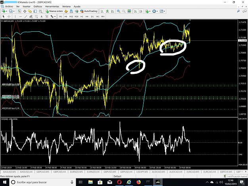Open the Herramientas menu

coord(52,6)
